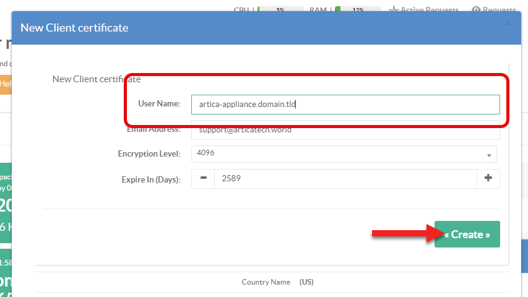Click the Country Name row below the dialog
The image size is (528, 297).
click(266, 282)
